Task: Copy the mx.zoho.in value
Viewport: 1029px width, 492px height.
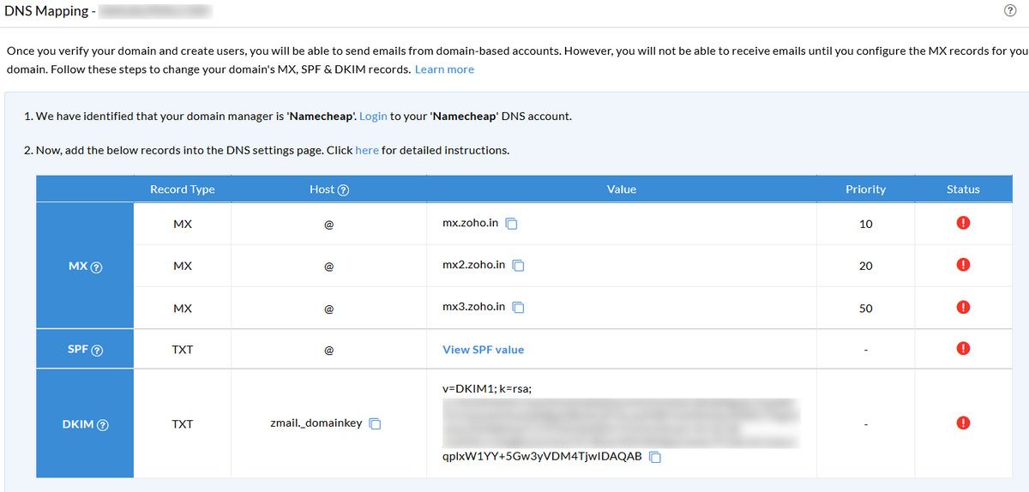Action: click(x=512, y=224)
